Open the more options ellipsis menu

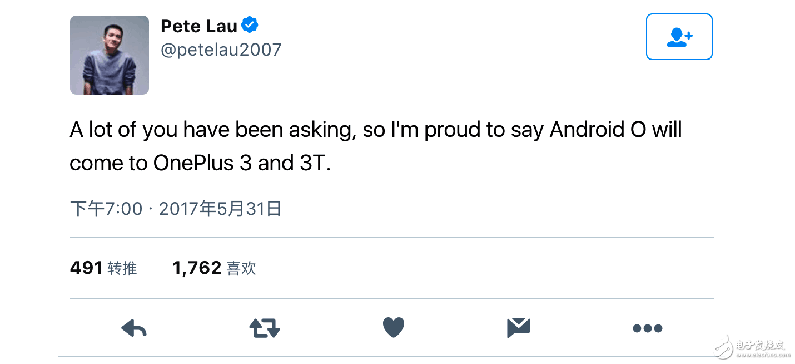pos(648,328)
